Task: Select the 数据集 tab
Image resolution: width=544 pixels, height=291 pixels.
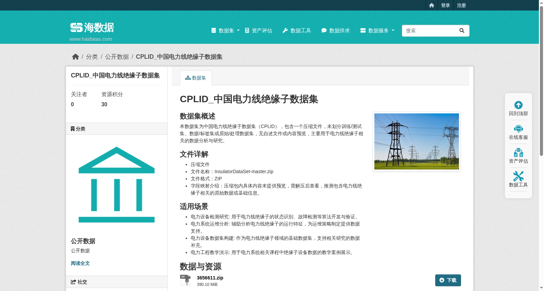Action: tap(196, 78)
